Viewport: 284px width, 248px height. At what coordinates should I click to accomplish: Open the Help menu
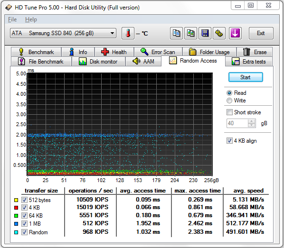(31, 19)
